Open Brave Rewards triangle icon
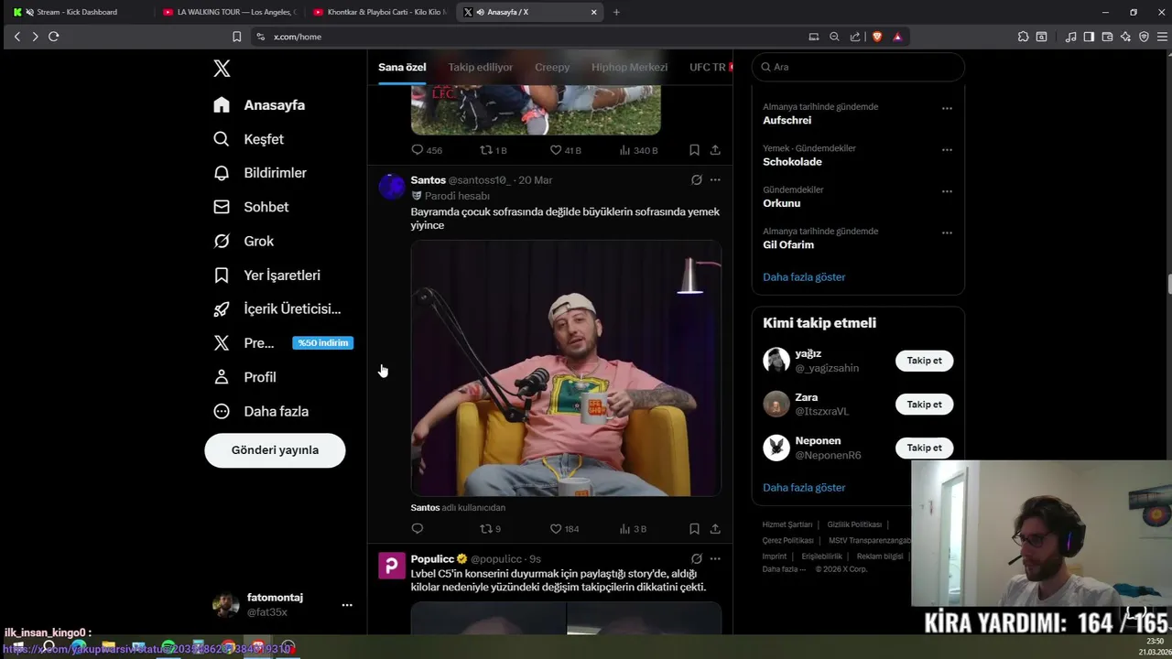 (897, 37)
